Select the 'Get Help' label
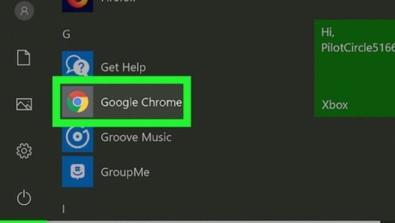 click(x=123, y=67)
